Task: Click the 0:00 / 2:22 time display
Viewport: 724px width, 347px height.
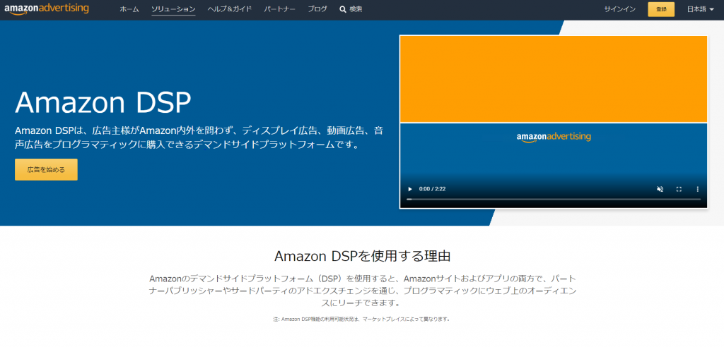Action: pyautogui.click(x=432, y=189)
